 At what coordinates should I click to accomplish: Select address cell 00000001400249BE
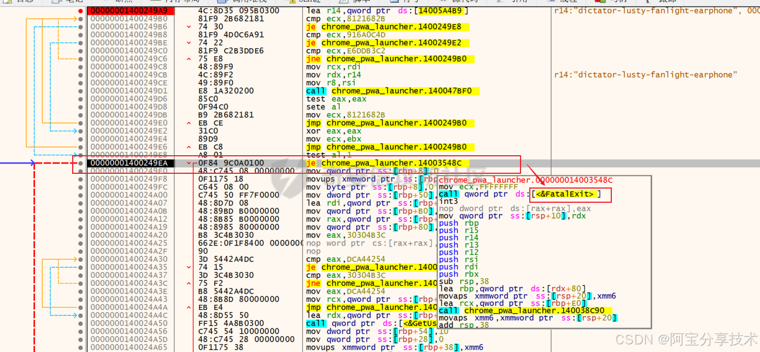click(130, 43)
